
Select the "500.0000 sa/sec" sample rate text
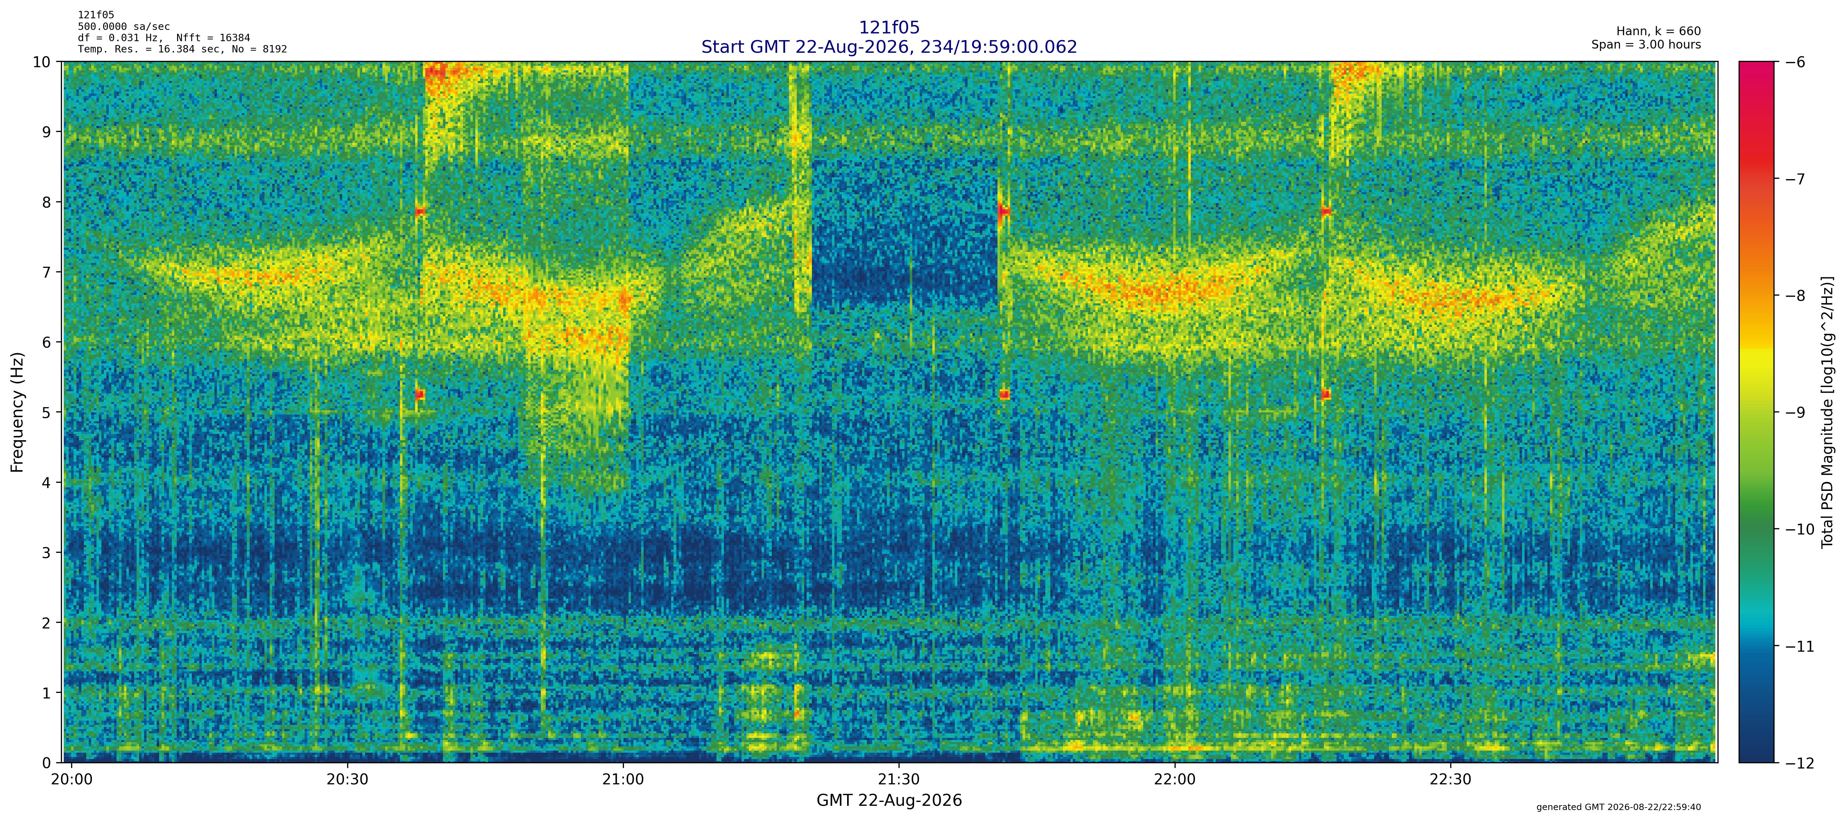click(124, 26)
